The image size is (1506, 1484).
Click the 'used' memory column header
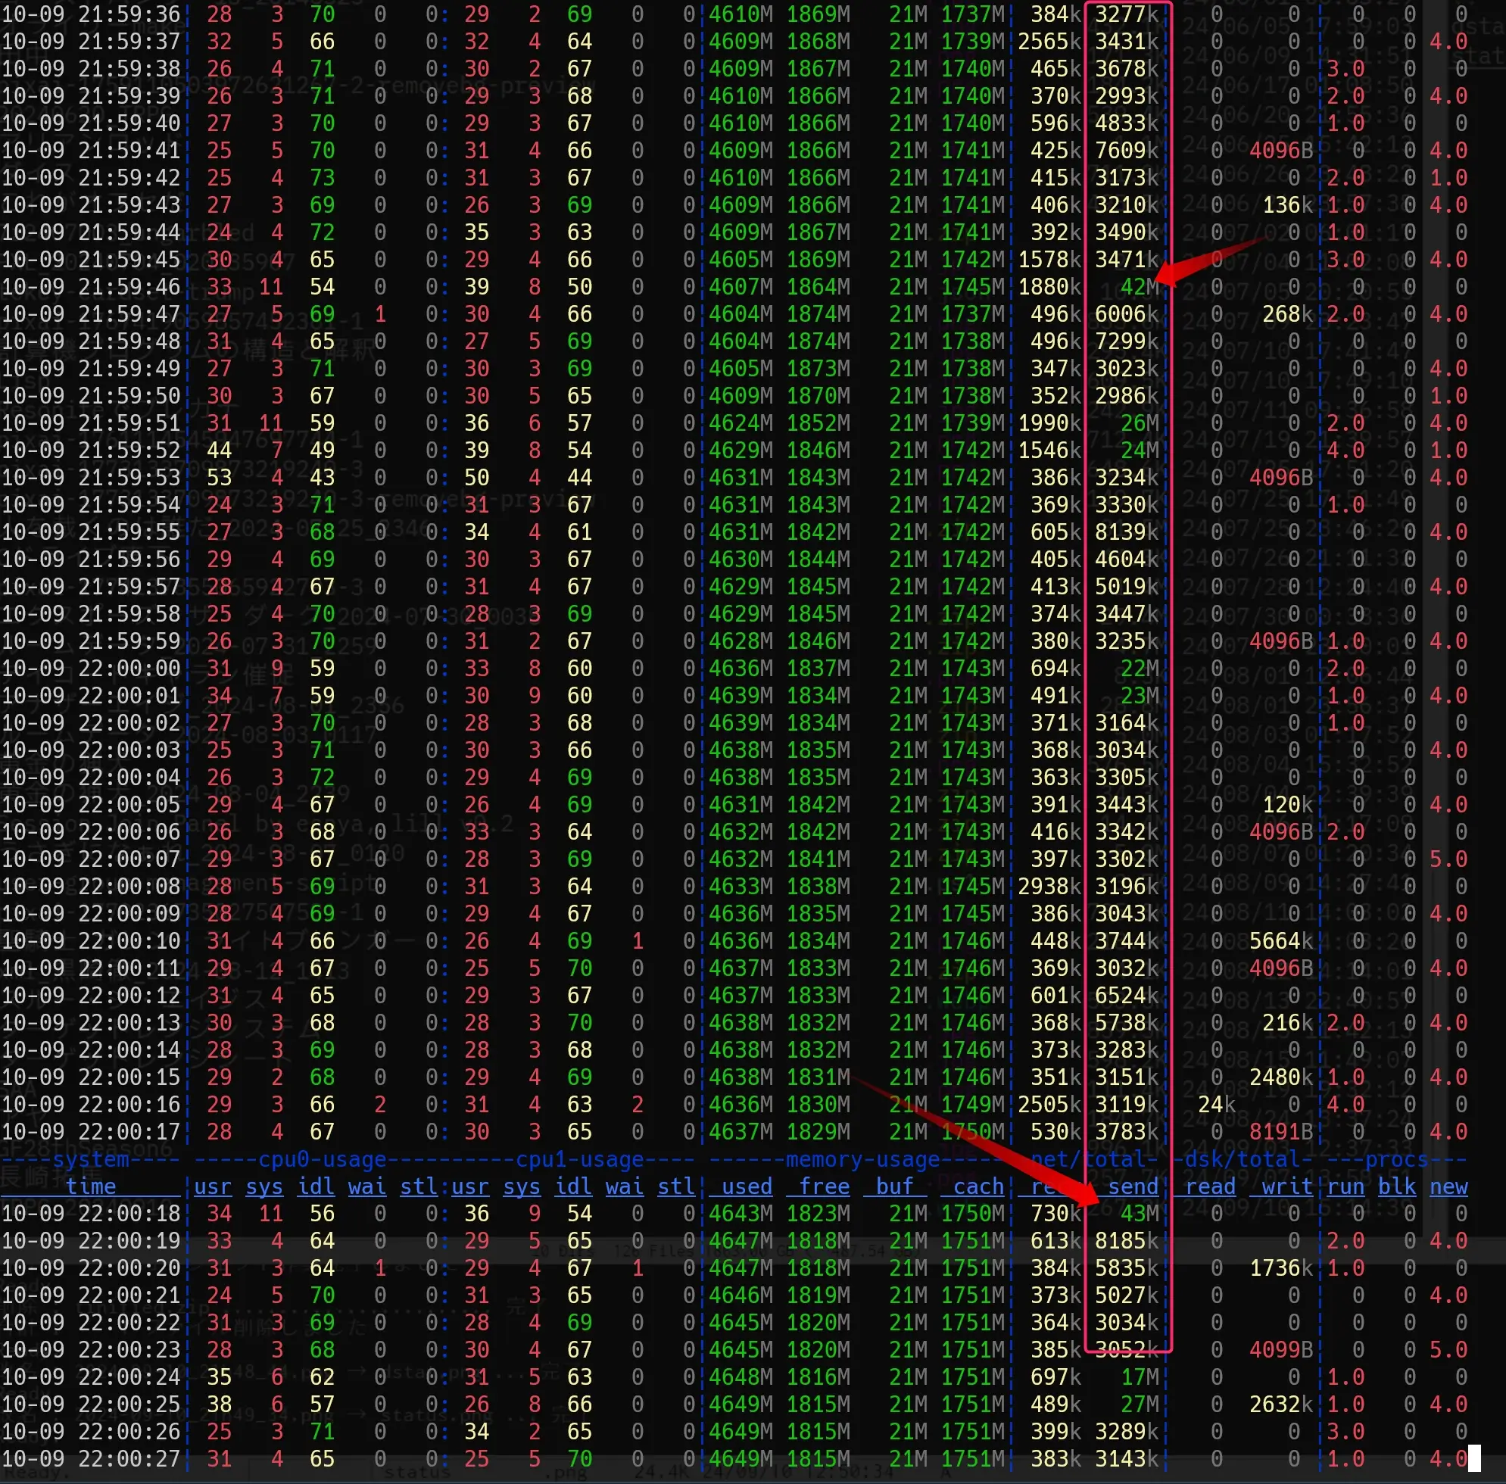[746, 1186]
